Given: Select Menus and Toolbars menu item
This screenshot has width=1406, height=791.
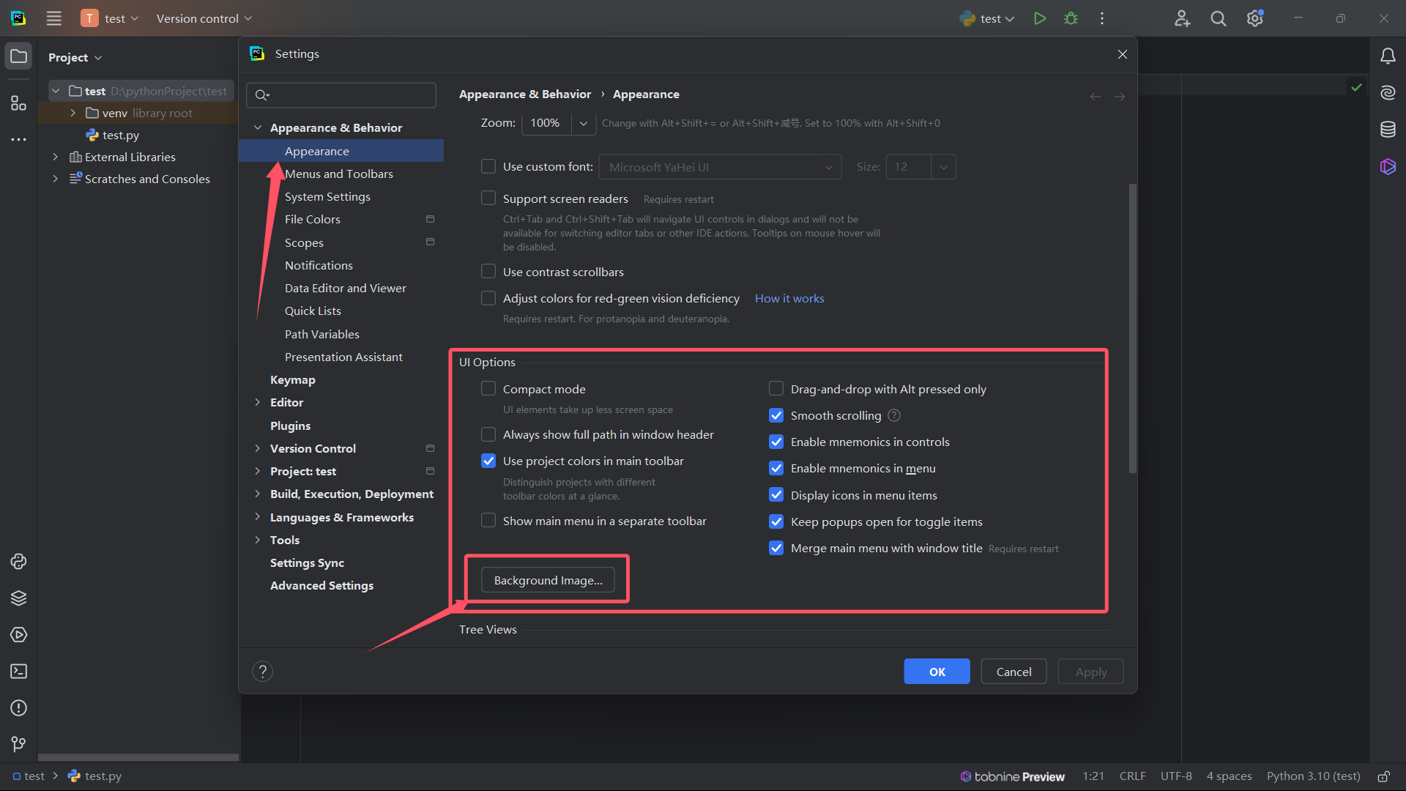Looking at the screenshot, I should tap(339, 174).
